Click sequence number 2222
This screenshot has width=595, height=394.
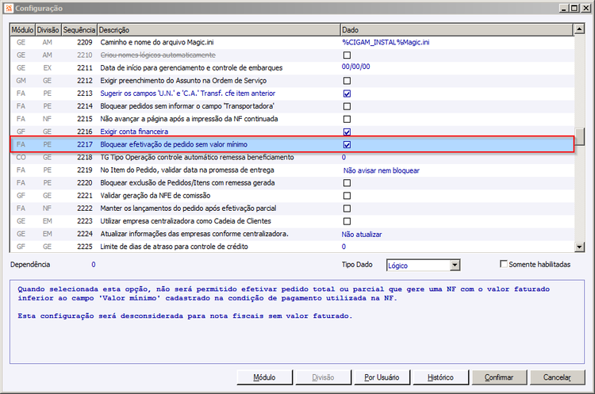coord(85,208)
